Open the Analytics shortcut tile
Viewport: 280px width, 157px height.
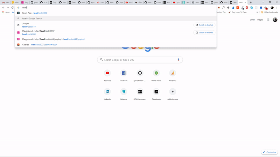click(x=172, y=73)
